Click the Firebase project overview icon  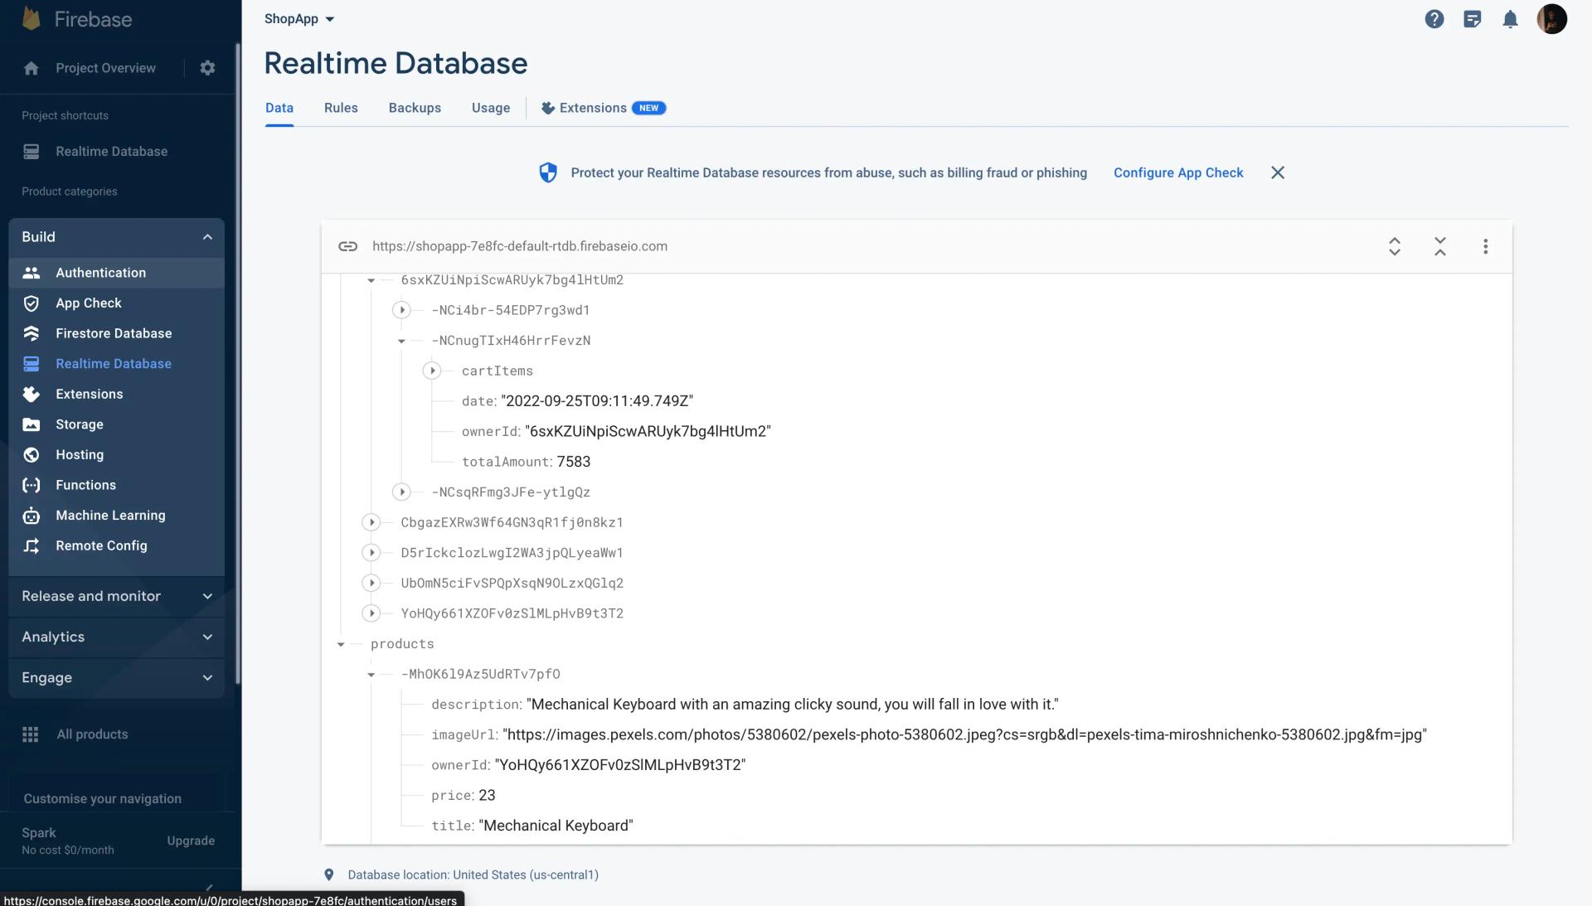coord(31,68)
